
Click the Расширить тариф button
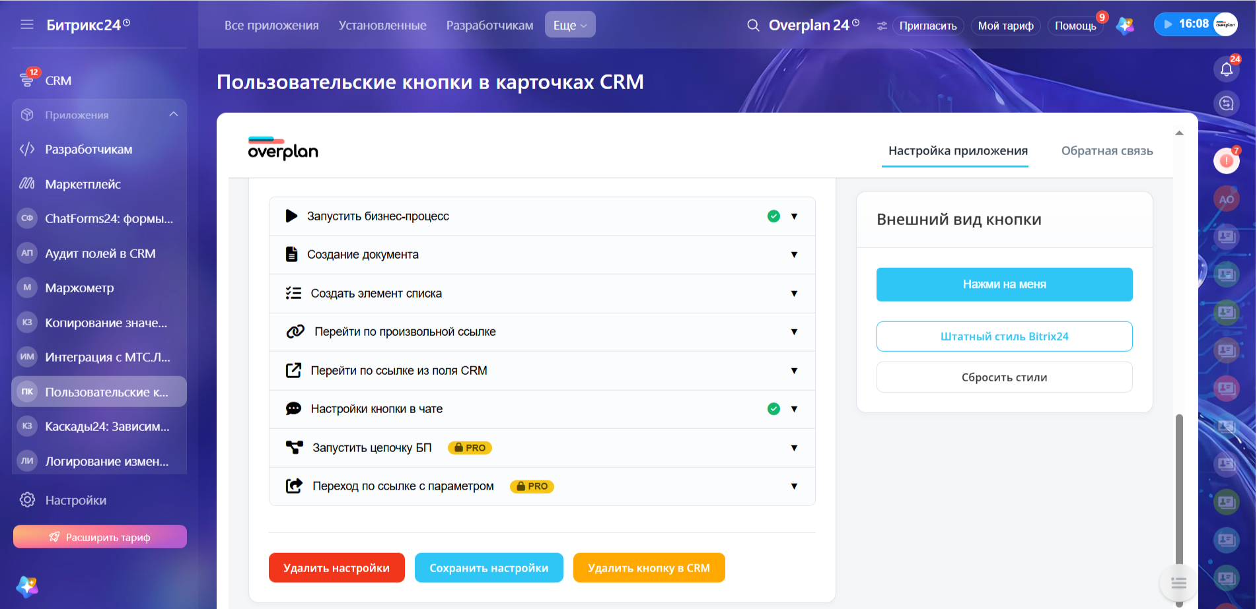[100, 537]
